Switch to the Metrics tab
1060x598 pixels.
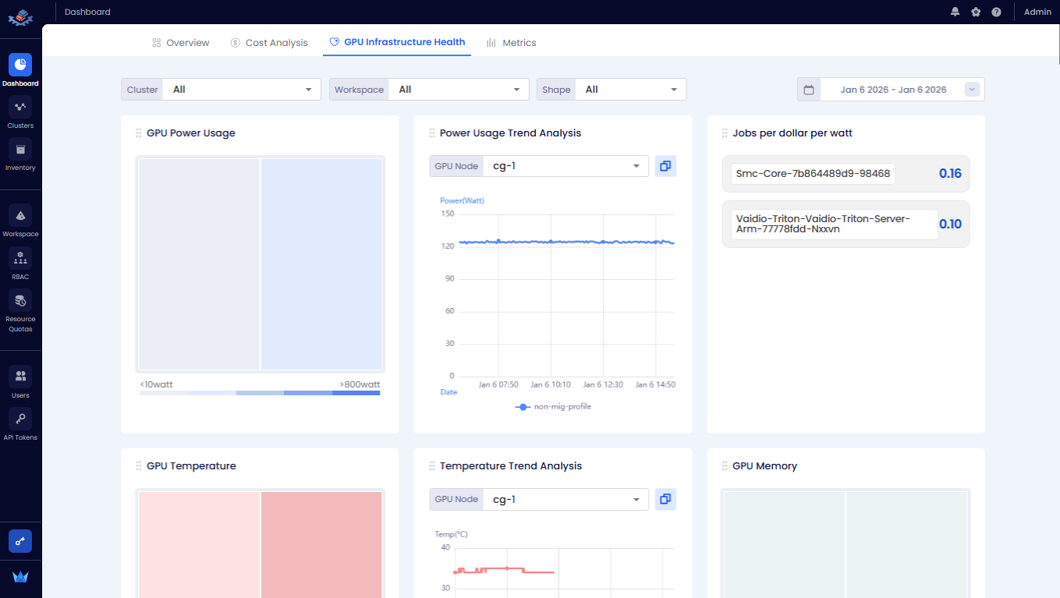(x=511, y=43)
